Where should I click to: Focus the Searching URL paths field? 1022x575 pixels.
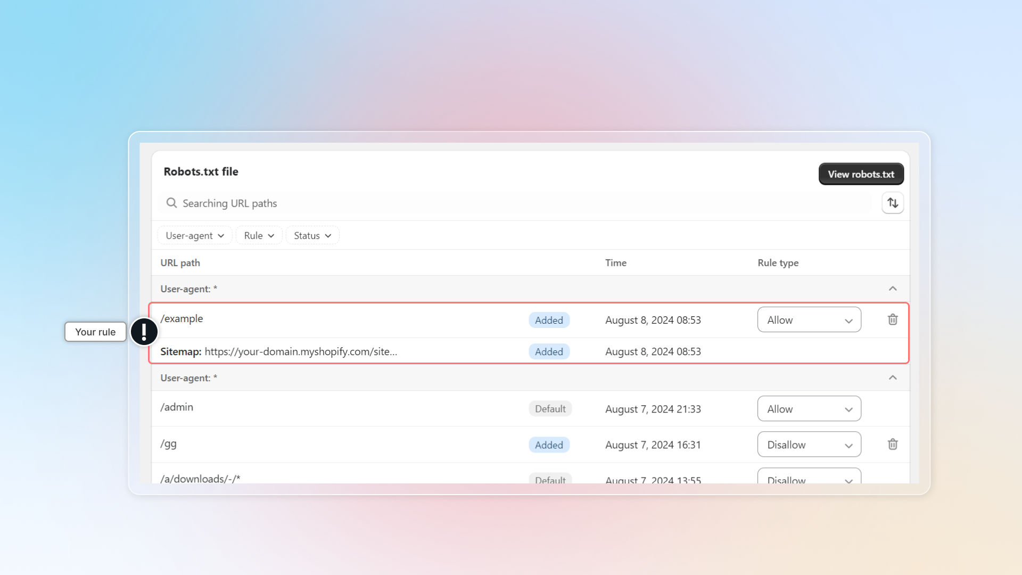click(x=479, y=203)
